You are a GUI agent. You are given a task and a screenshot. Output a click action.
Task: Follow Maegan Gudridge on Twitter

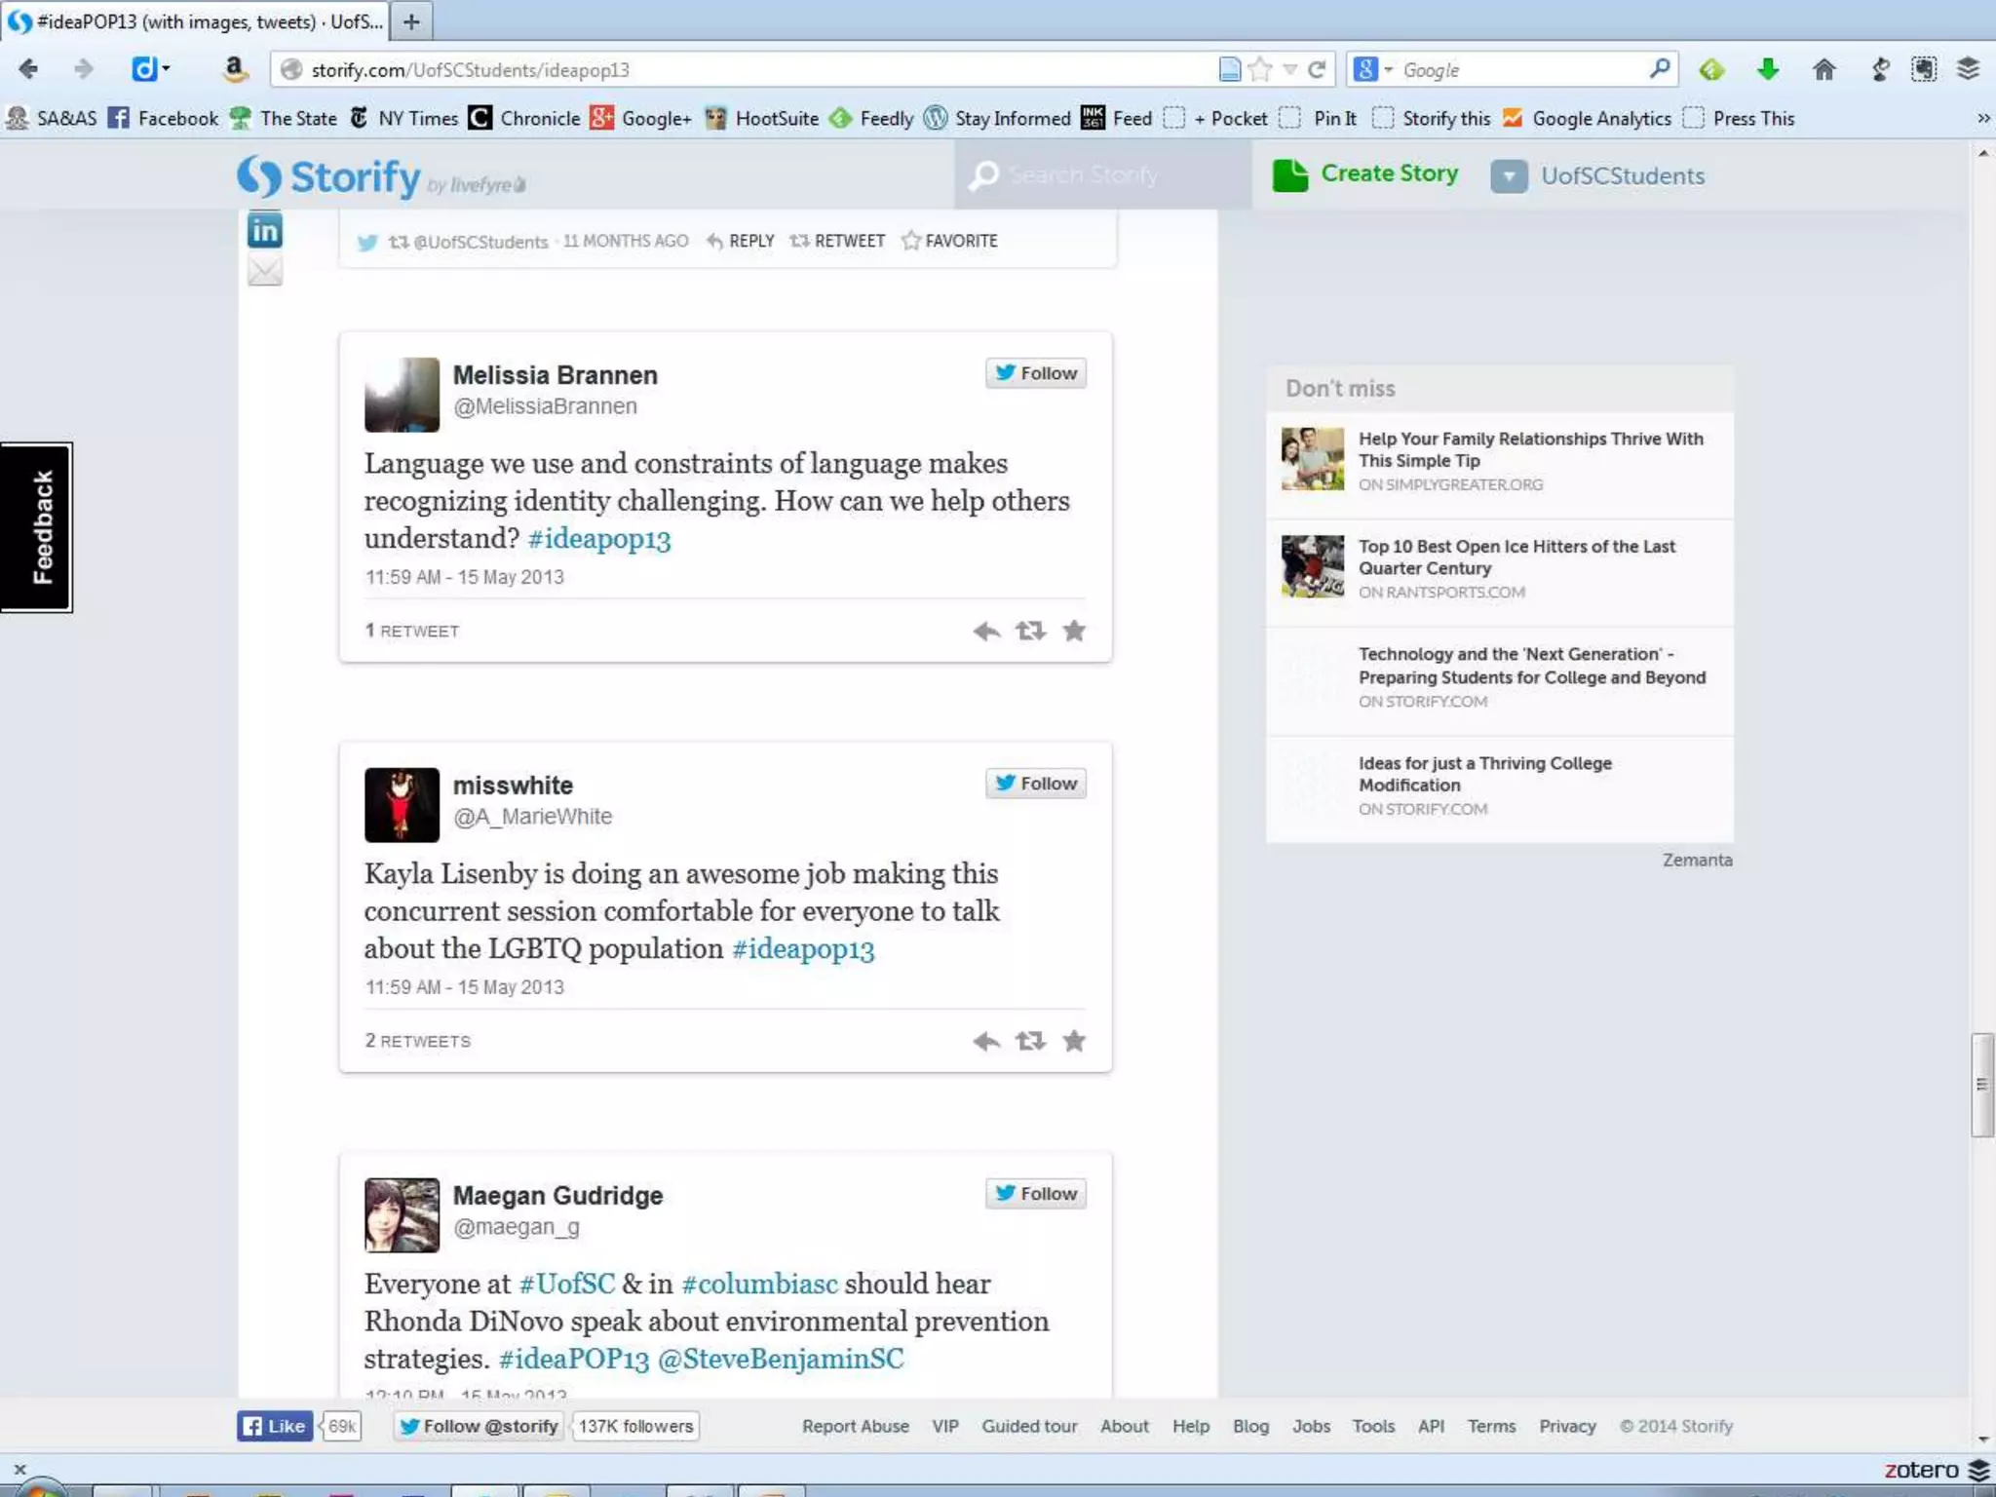(1036, 1194)
